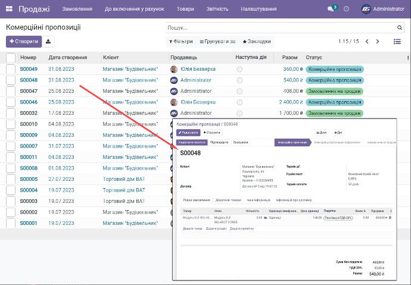Click the download export icon
411x285 pixels.
click(48, 42)
